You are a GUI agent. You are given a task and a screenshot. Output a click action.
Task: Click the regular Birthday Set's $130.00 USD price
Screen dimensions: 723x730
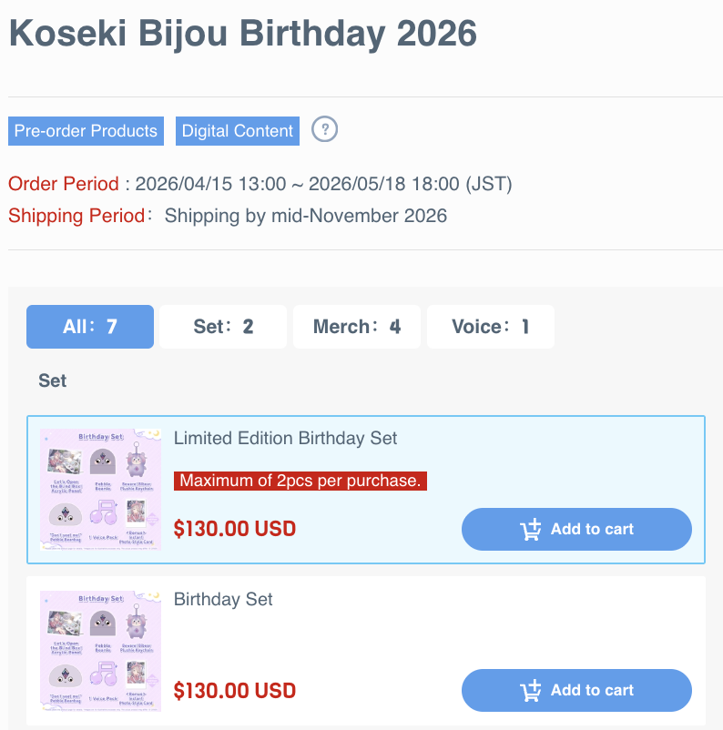click(234, 690)
